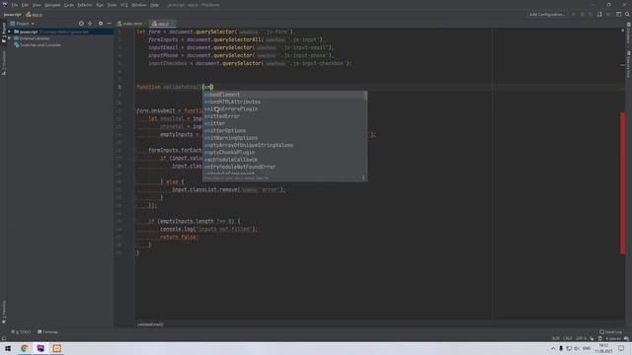Image resolution: width=632 pixels, height=355 pixels.
Task: Open the Project tool window side tab
Action: [x=4, y=33]
